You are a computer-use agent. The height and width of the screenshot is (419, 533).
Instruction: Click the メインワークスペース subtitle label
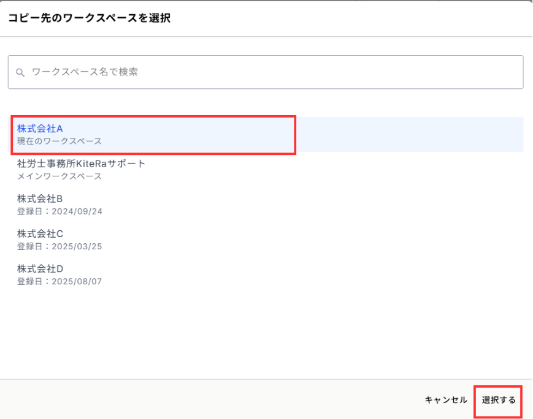pos(59,176)
